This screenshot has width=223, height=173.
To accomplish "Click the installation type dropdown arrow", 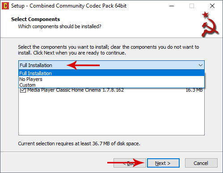I will tap(201, 65).
